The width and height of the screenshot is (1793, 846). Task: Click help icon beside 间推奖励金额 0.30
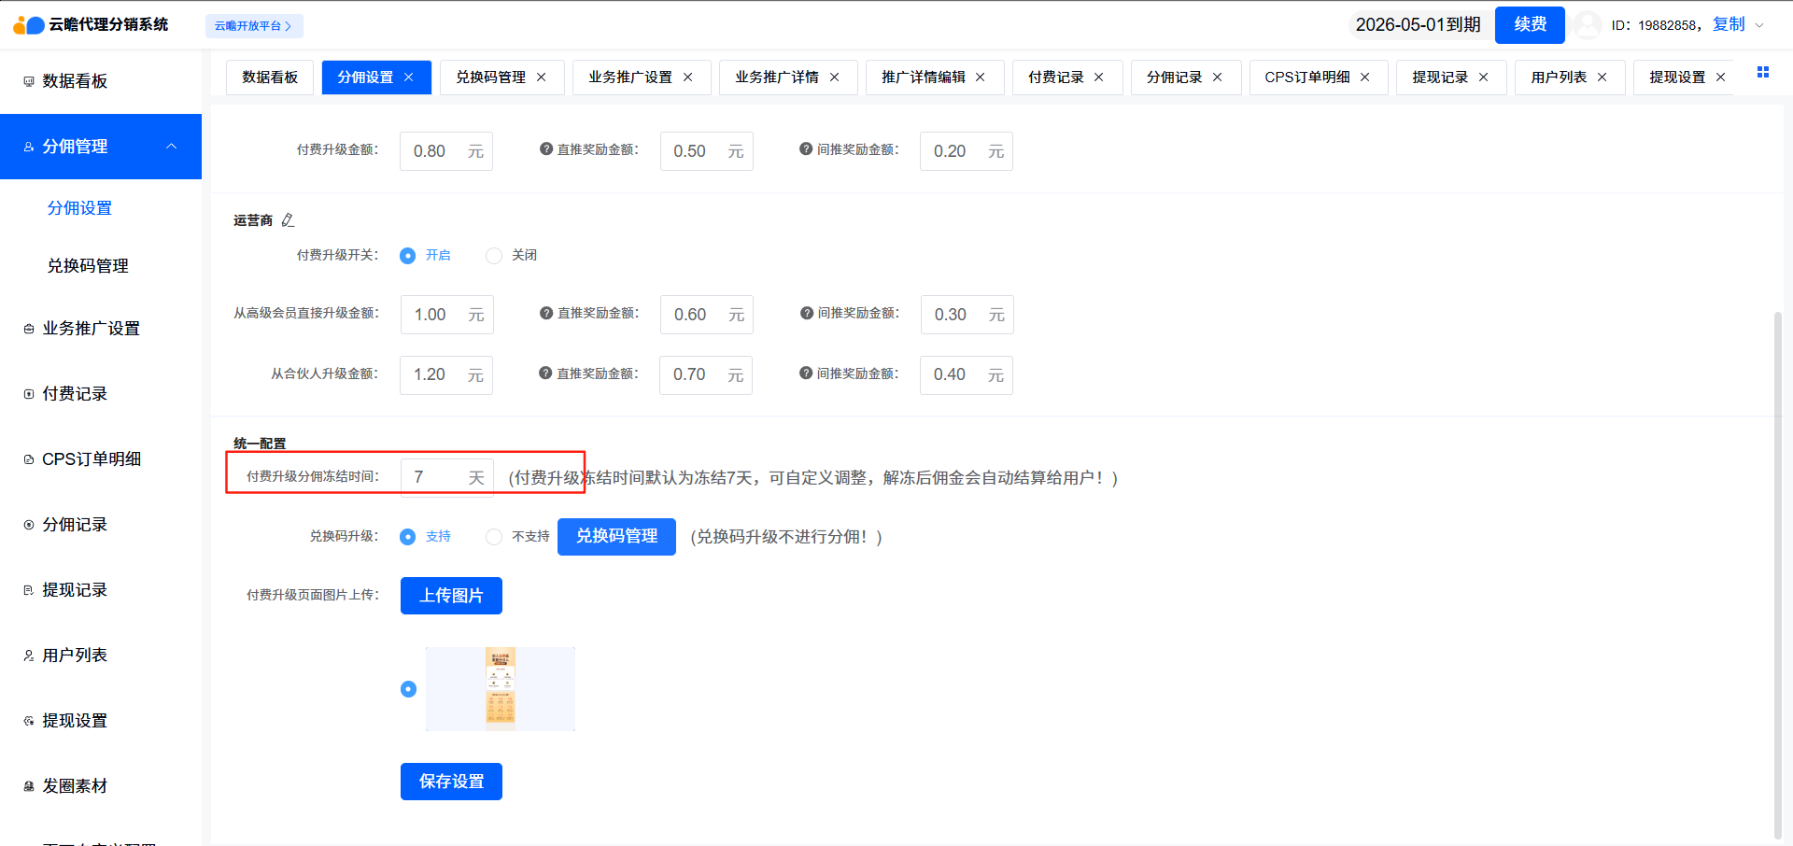[x=807, y=313]
